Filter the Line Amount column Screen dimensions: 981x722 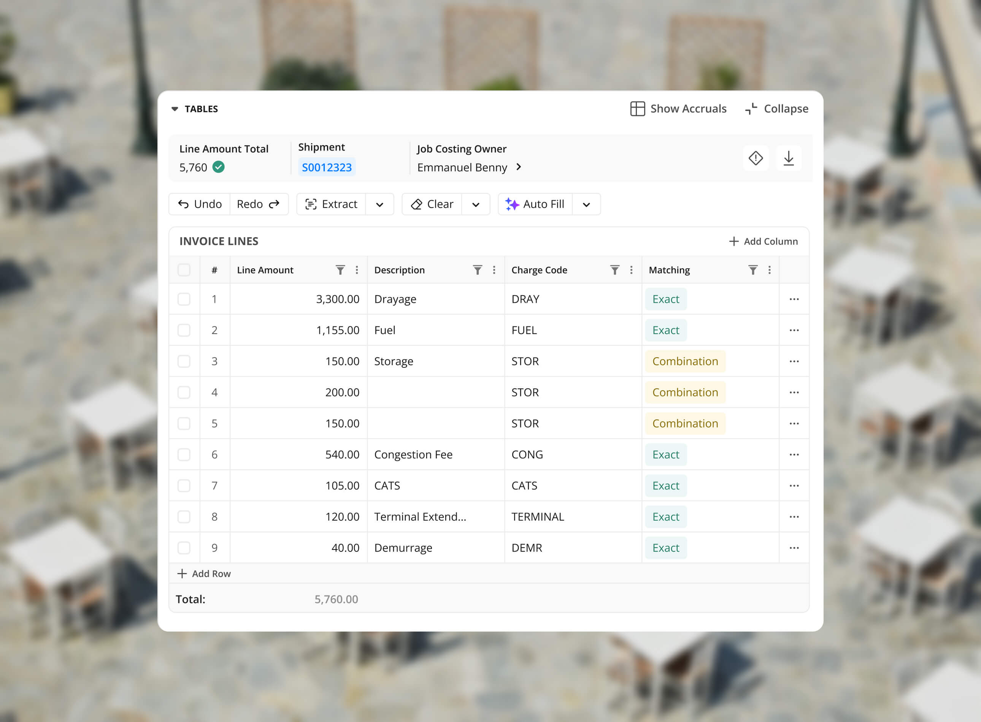click(x=340, y=270)
